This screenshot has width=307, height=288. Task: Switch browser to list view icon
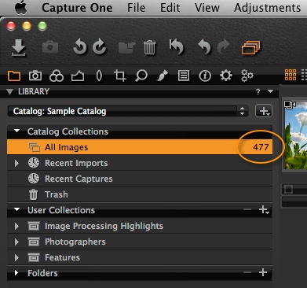point(304,75)
